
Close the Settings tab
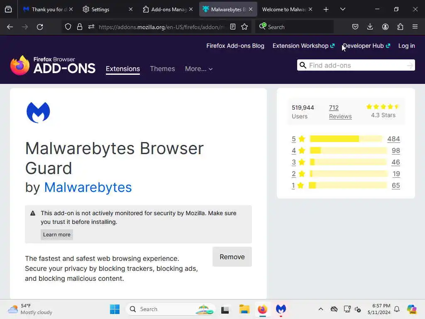(131, 10)
